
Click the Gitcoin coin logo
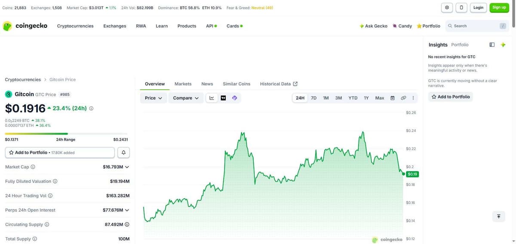point(9,94)
